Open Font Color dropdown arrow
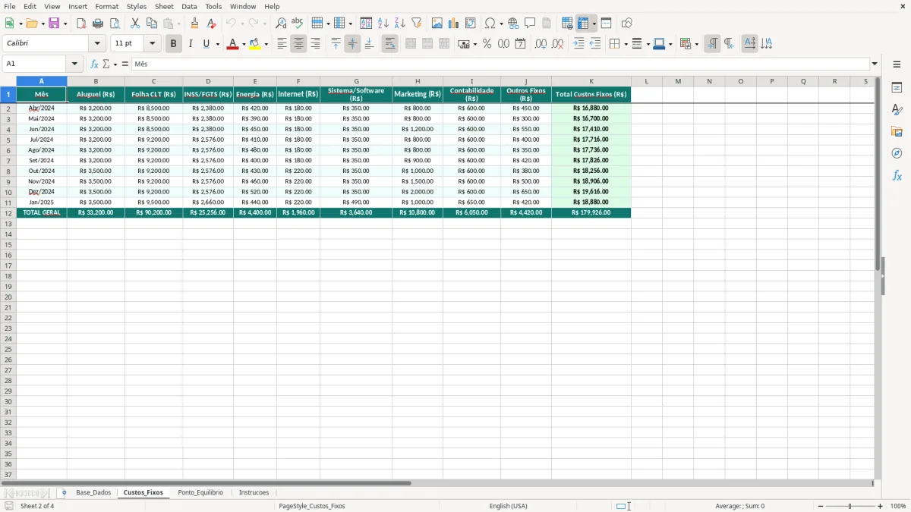The width and height of the screenshot is (911, 512). [243, 44]
